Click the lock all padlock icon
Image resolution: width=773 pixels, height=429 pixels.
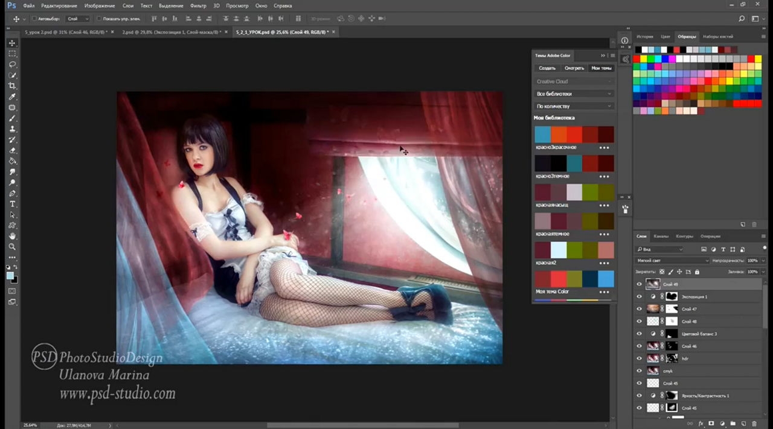coord(696,272)
